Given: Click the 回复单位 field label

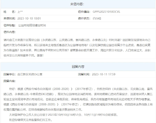Looking at the screenshot, I should pos(10,74).
